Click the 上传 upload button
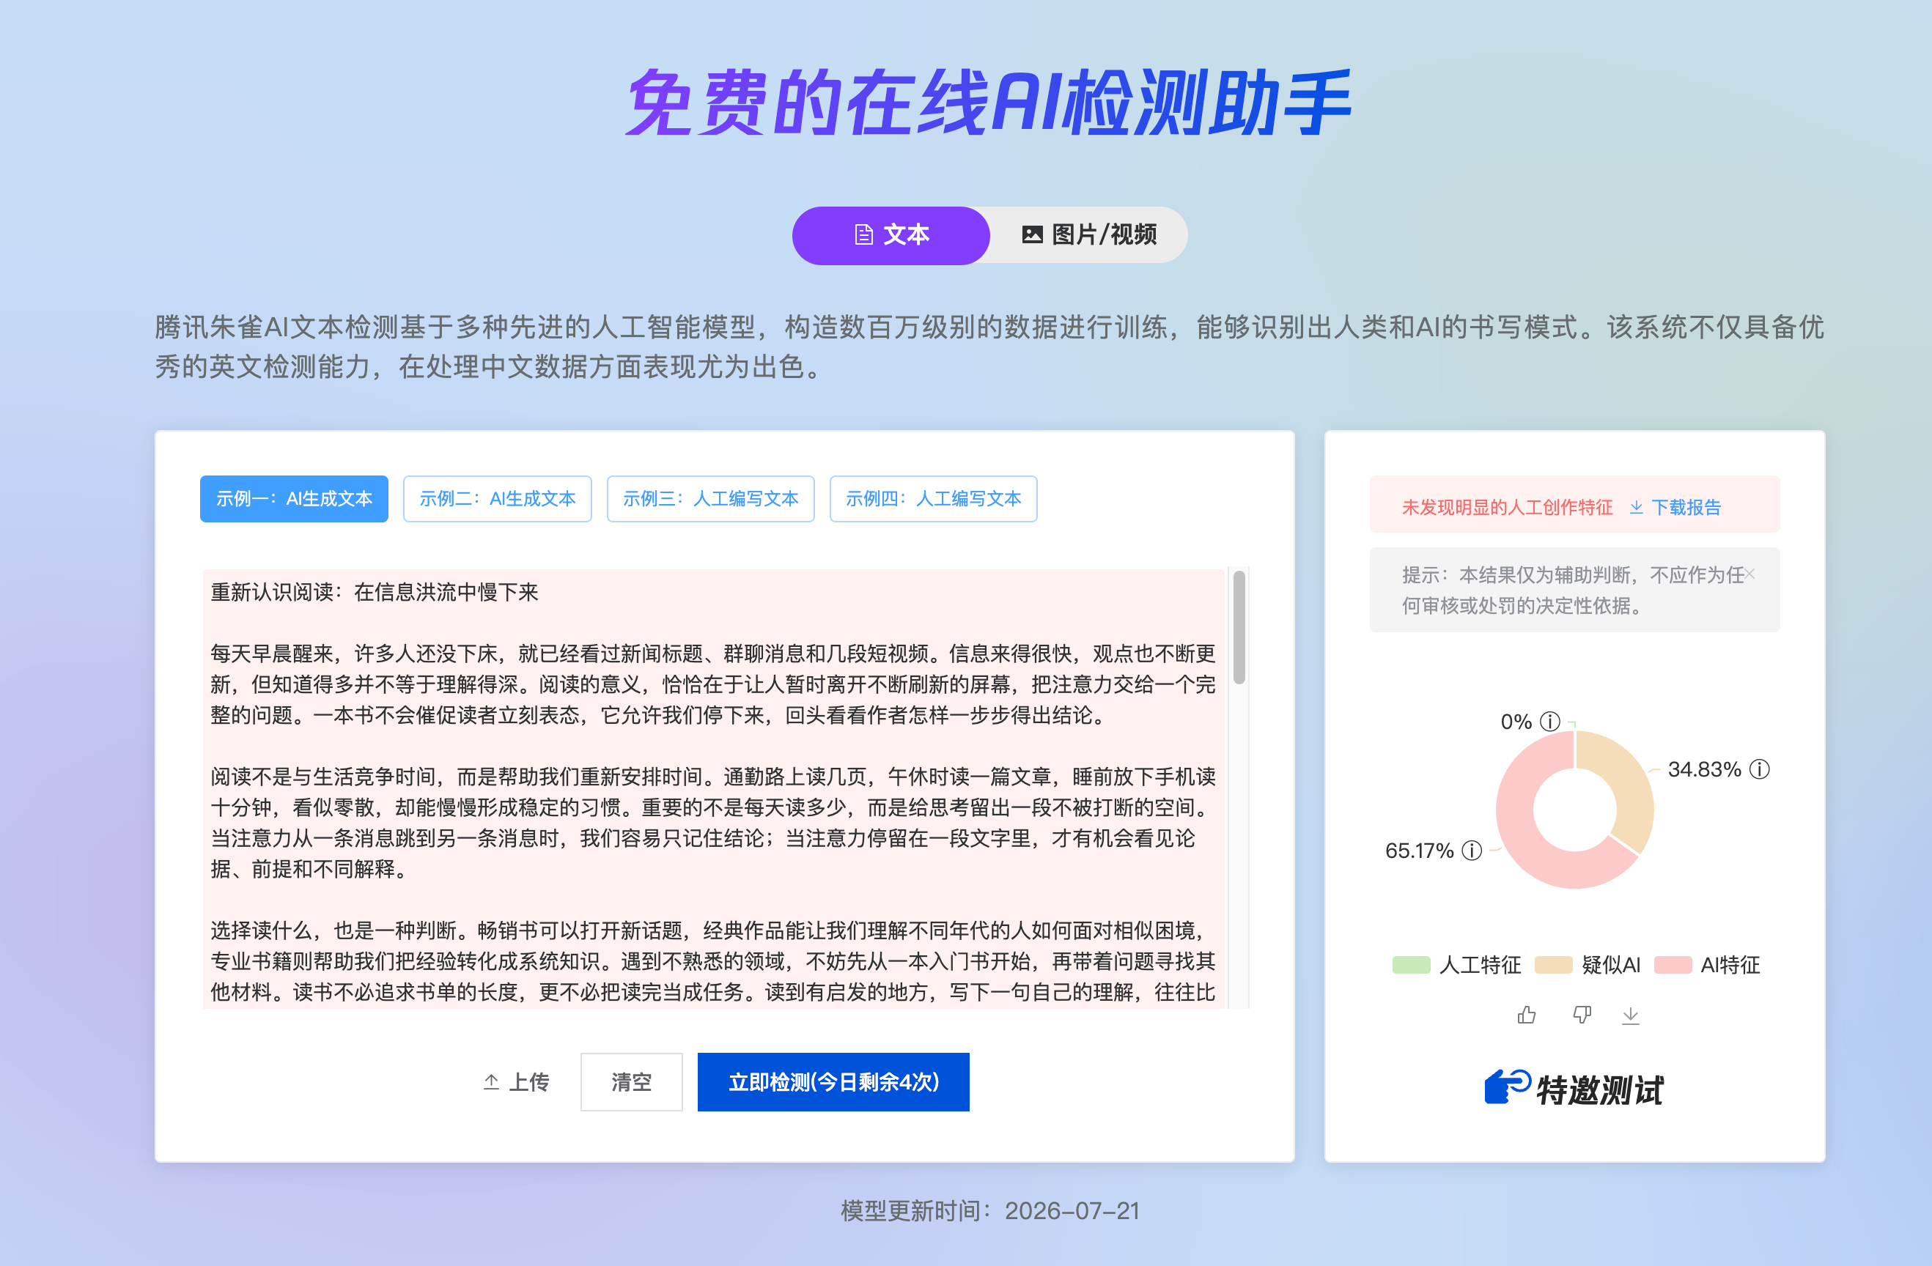1932x1266 pixels. tap(516, 1082)
